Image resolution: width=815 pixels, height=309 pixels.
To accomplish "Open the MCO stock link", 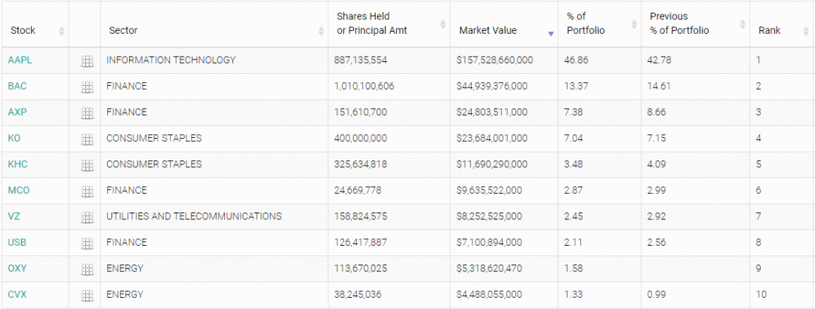I will 19,190.
